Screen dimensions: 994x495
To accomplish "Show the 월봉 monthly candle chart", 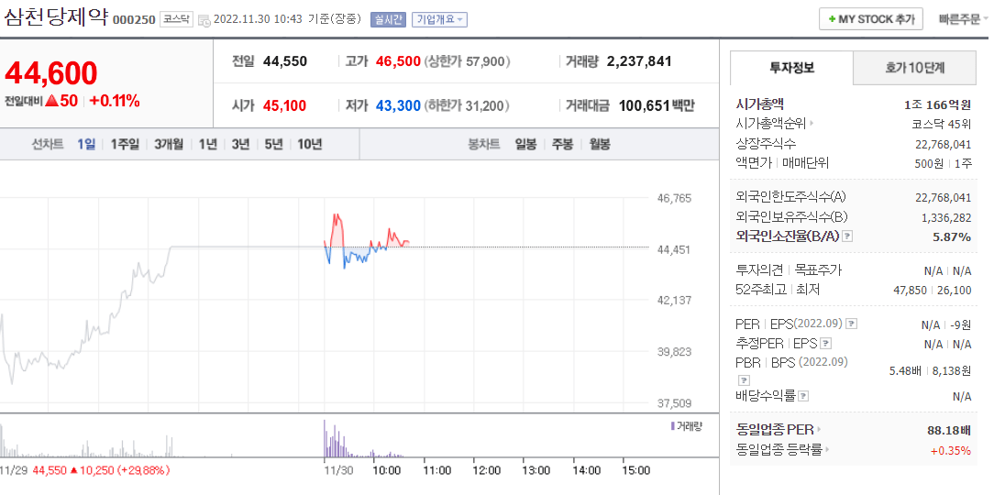I will [599, 145].
